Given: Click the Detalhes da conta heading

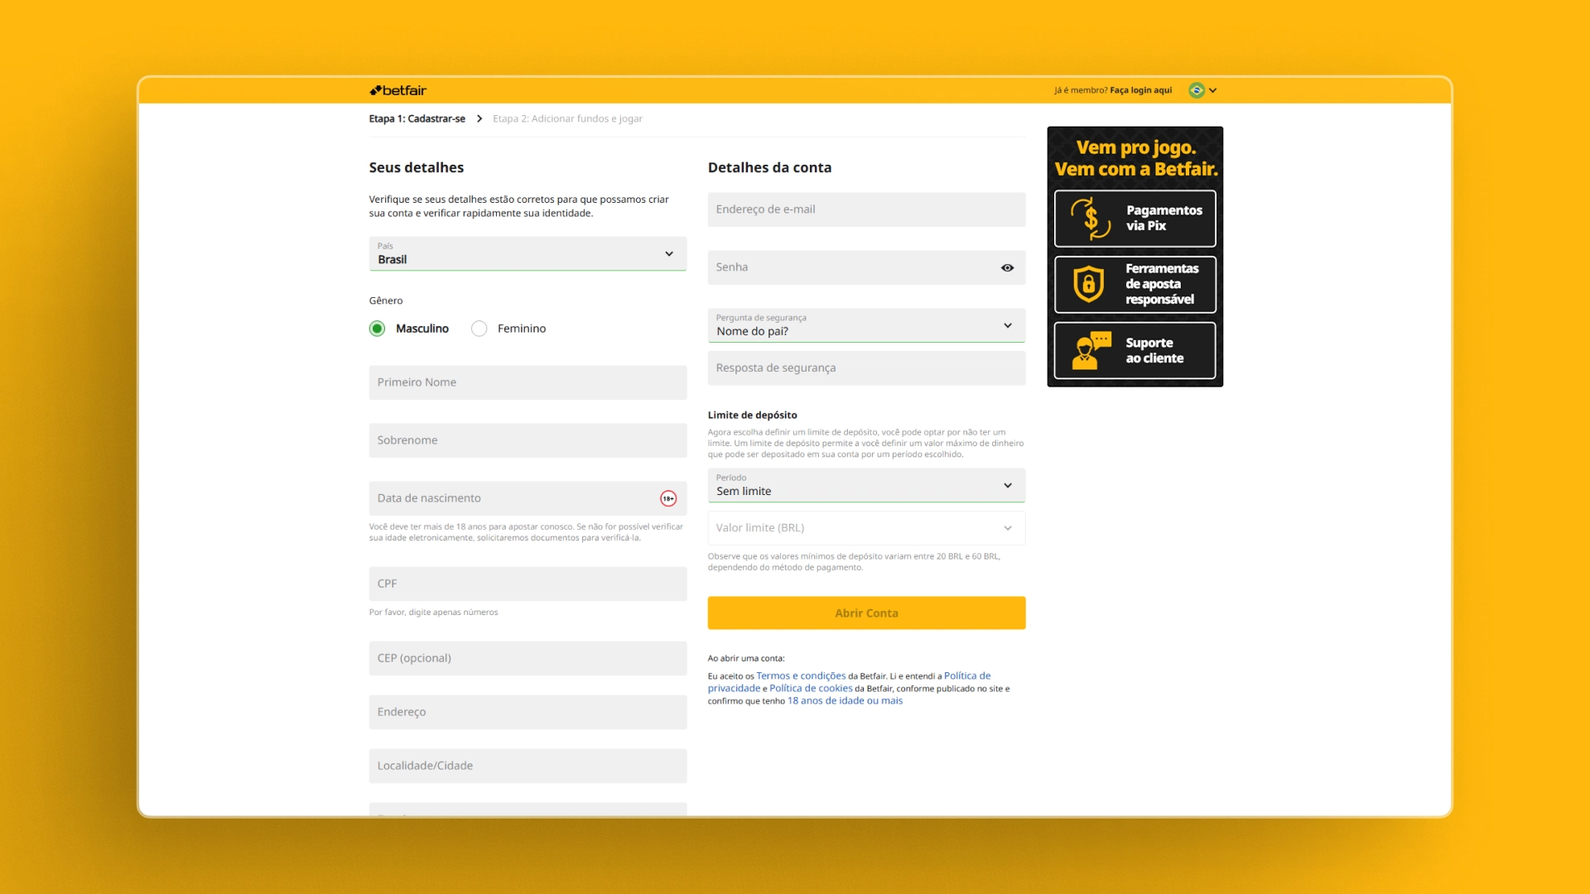Looking at the screenshot, I should (x=769, y=167).
